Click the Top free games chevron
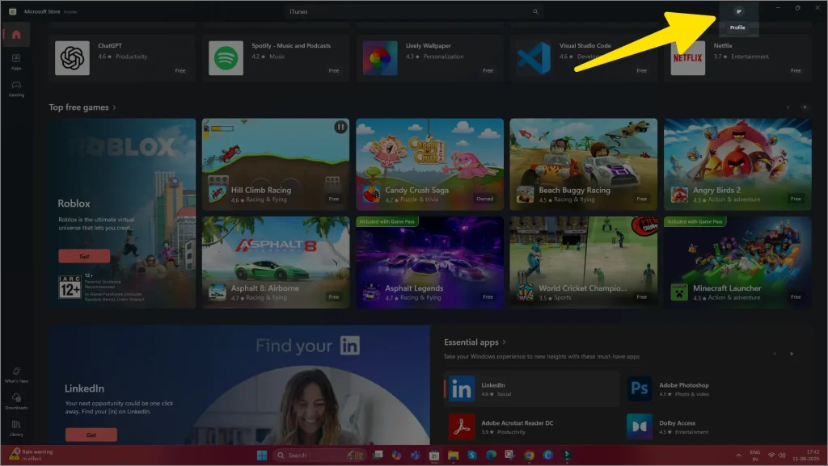 tap(113, 107)
